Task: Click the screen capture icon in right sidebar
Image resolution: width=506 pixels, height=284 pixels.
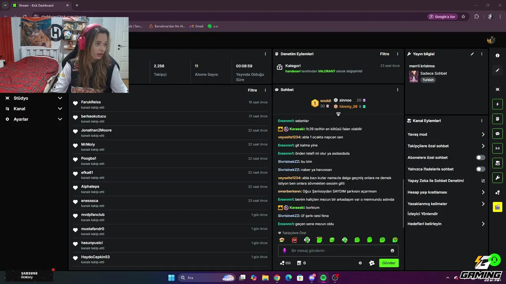Action: [x=497, y=90]
